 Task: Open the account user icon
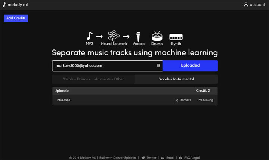tap(246, 5)
